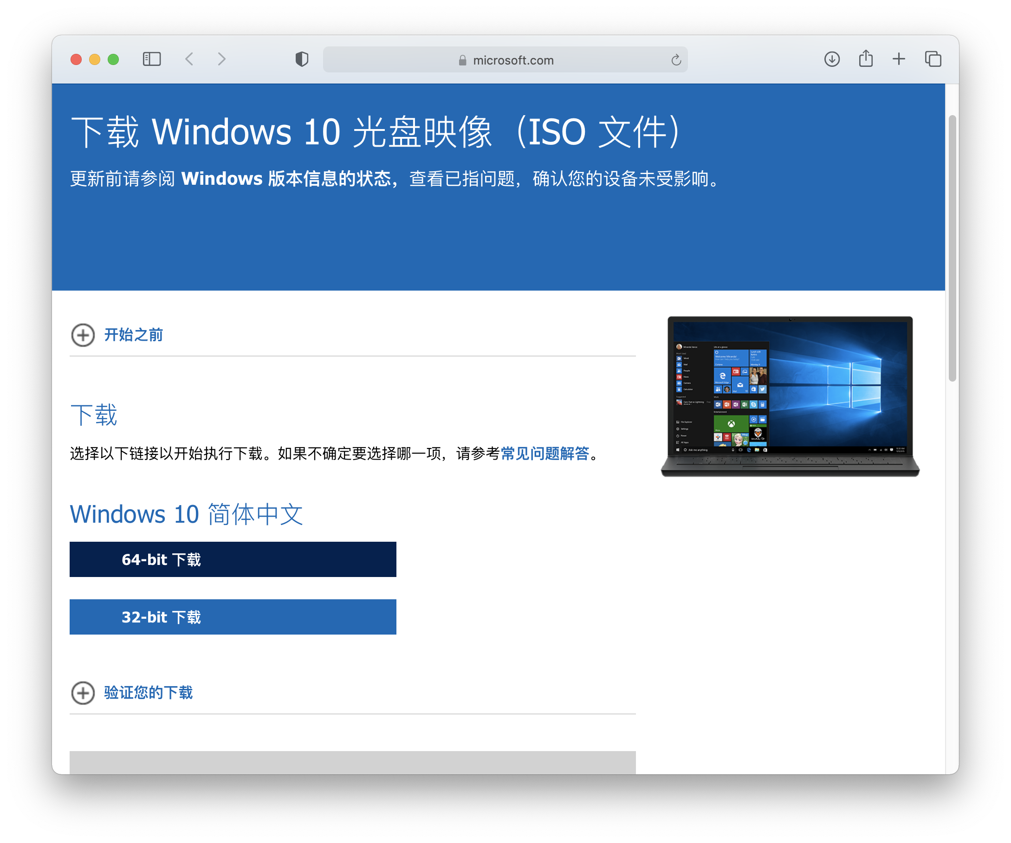
Task: Reload the page with refresh icon
Action: coord(676,60)
